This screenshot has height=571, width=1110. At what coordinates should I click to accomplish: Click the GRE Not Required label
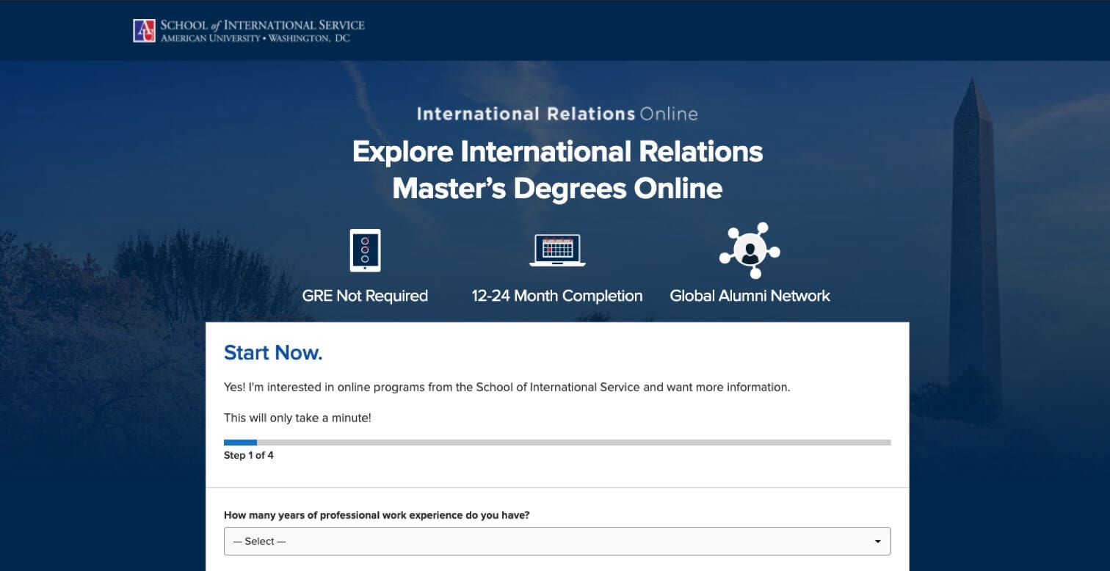(x=365, y=296)
